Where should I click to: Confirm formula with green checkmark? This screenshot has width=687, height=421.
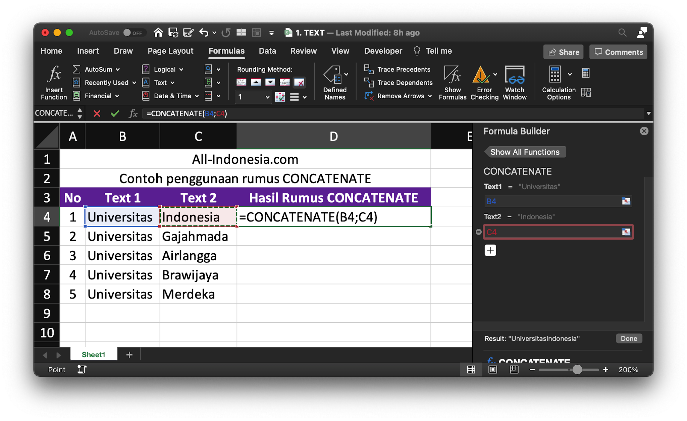(x=115, y=114)
